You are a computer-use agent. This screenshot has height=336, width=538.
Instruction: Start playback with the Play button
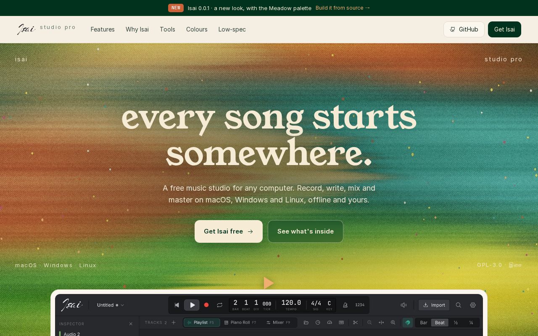click(x=192, y=305)
